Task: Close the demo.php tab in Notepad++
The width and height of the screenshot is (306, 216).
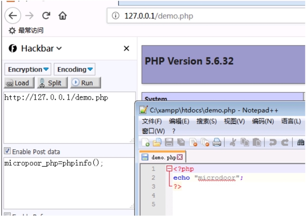Action: point(180,157)
